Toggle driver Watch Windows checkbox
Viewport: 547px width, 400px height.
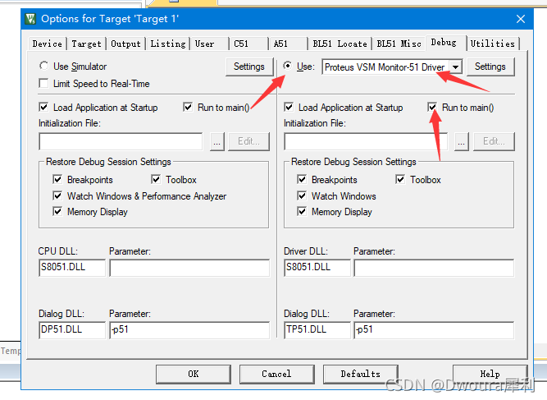(x=302, y=195)
